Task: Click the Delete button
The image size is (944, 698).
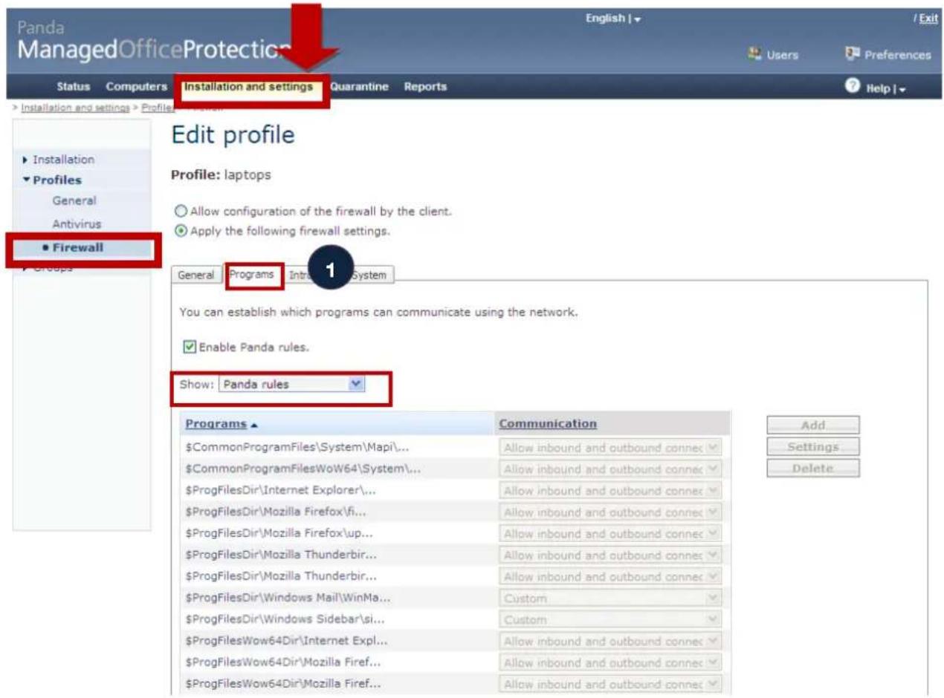Action: 813,469
